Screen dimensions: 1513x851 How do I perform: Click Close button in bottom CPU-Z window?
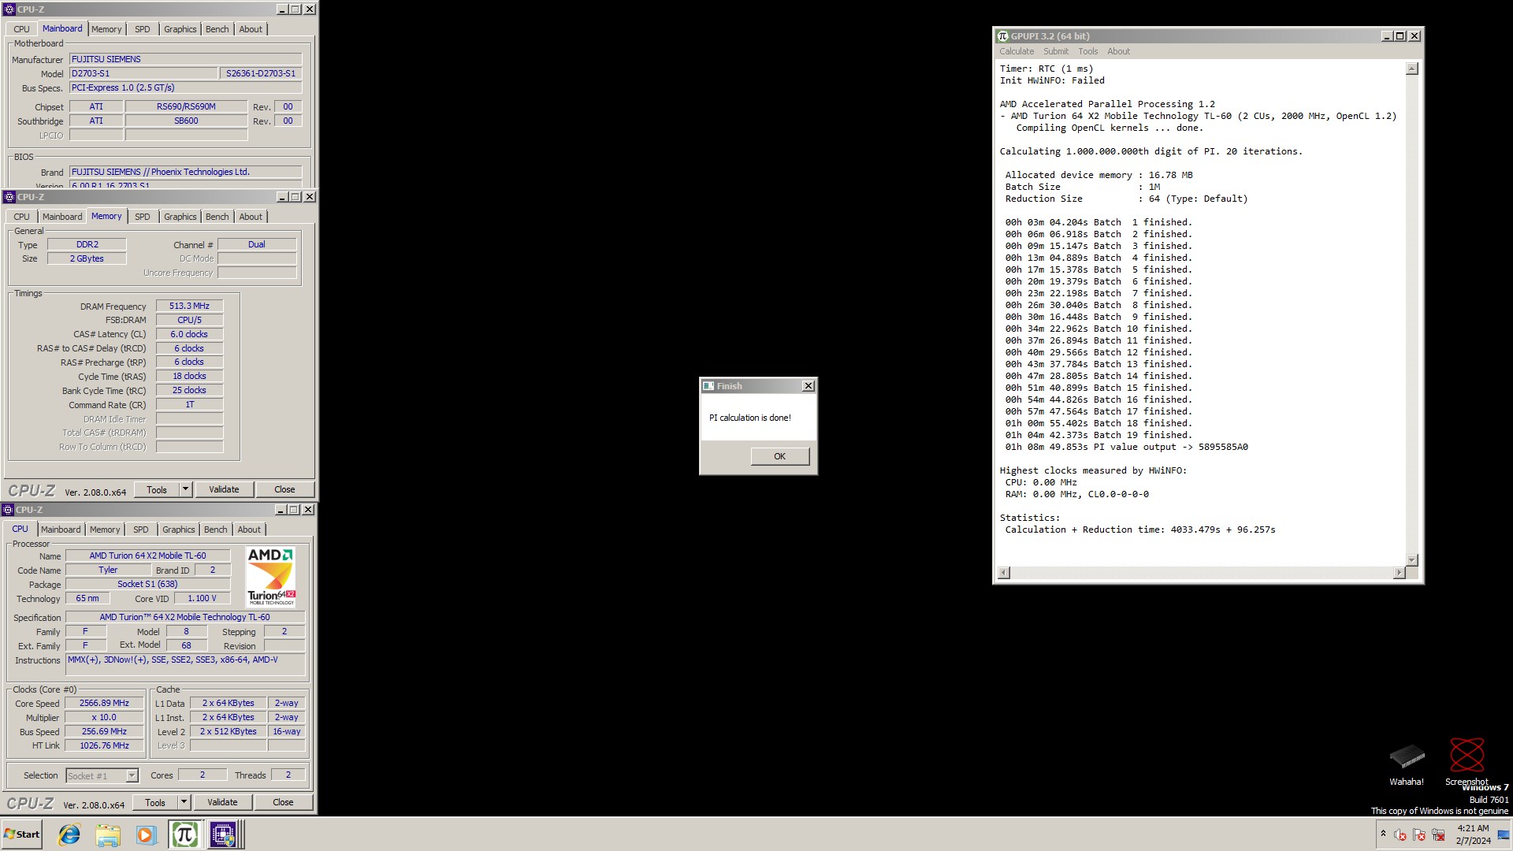click(283, 802)
